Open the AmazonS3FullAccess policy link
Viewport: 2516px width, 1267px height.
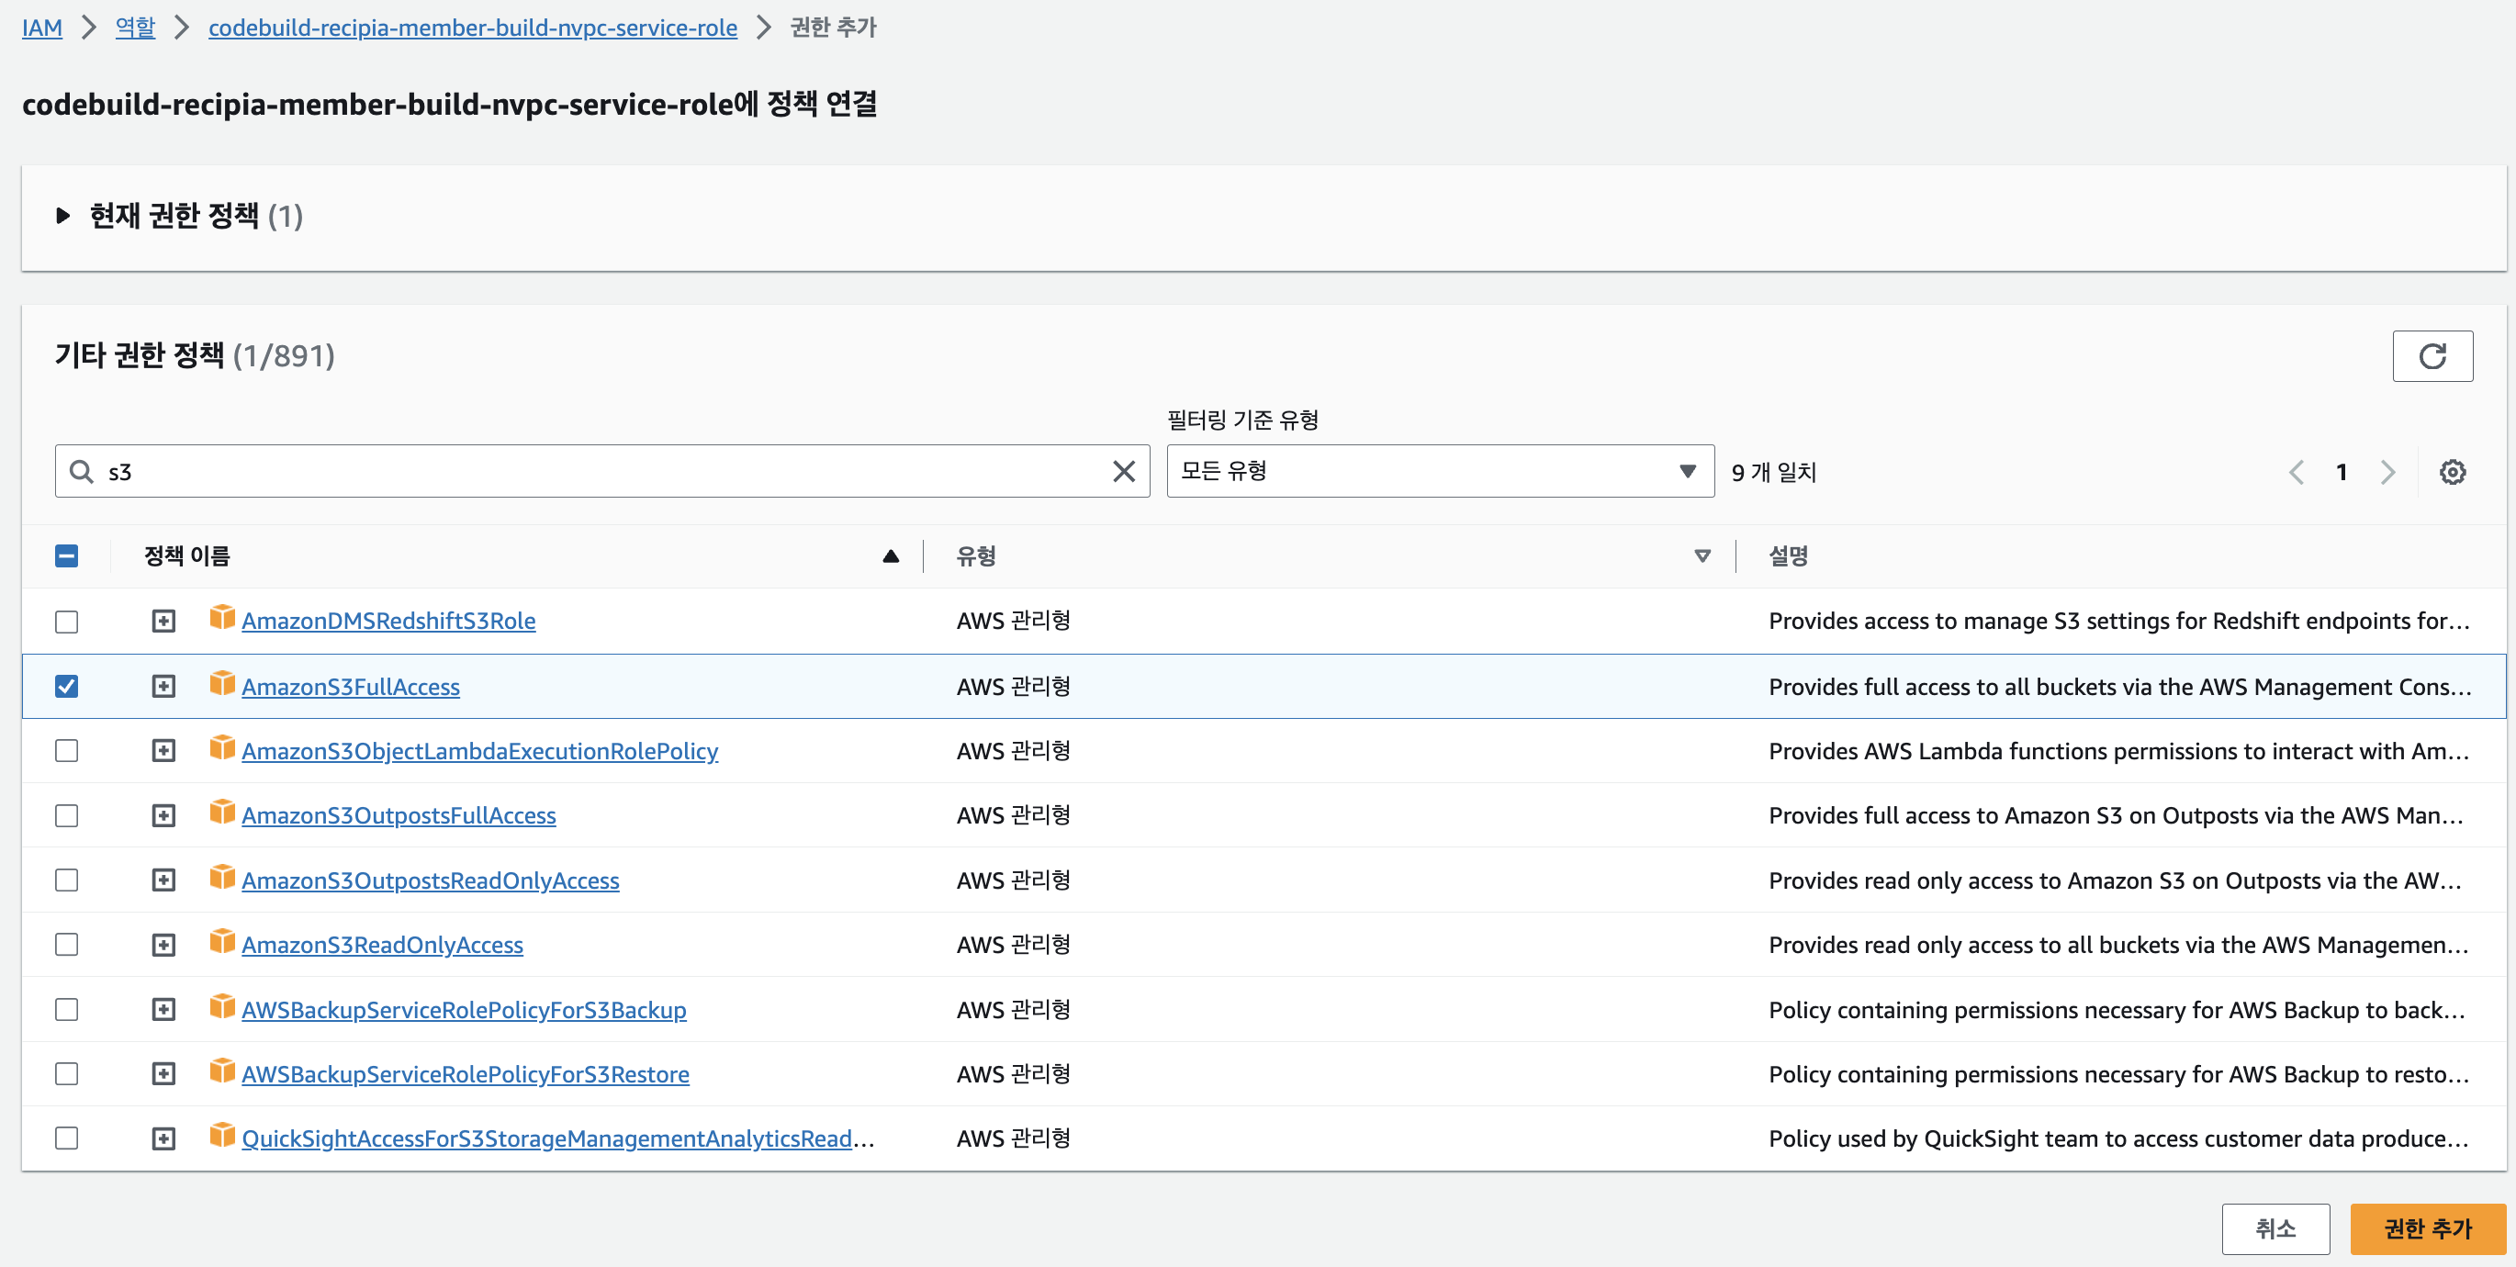point(351,687)
